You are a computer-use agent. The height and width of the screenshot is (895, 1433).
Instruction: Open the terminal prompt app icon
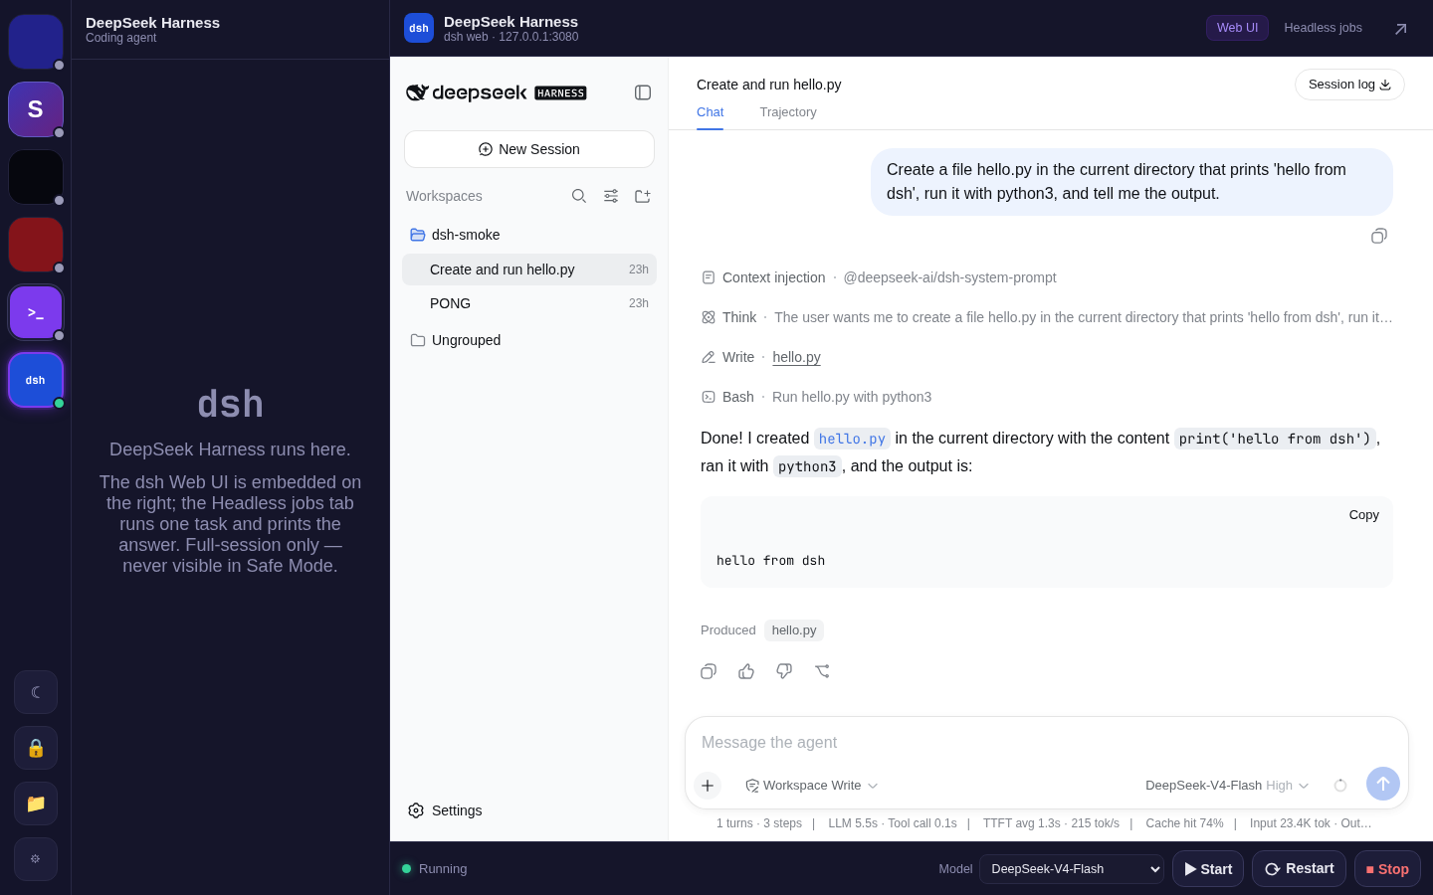tap(36, 312)
